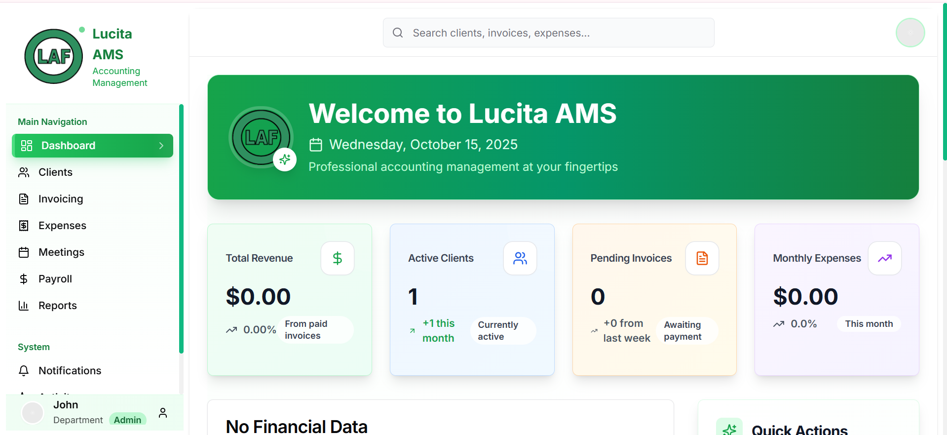Image resolution: width=947 pixels, height=435 pixels.
Task: Click the Clients people icon in sidebar
Action: pyautogui.click(x=24, y=172)
